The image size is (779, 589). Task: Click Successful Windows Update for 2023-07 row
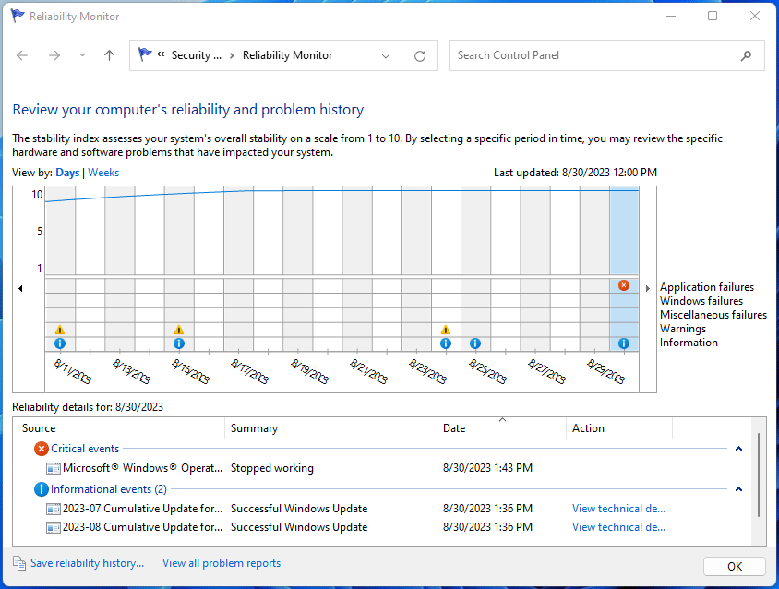(299, 509)
